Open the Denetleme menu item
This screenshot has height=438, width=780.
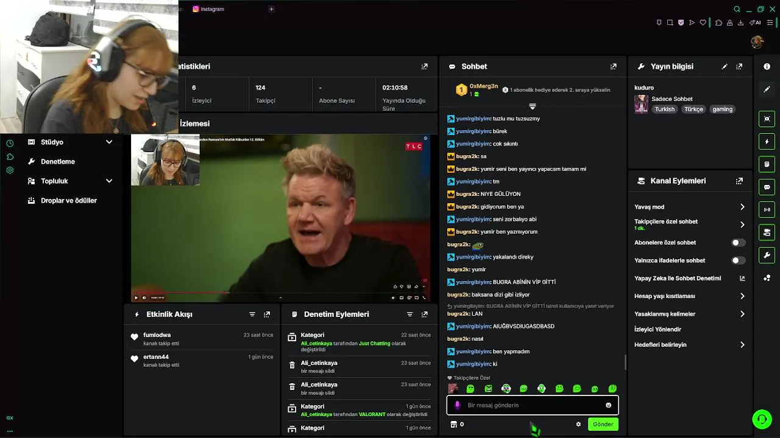pyautogui.click(x=58, y=162)
